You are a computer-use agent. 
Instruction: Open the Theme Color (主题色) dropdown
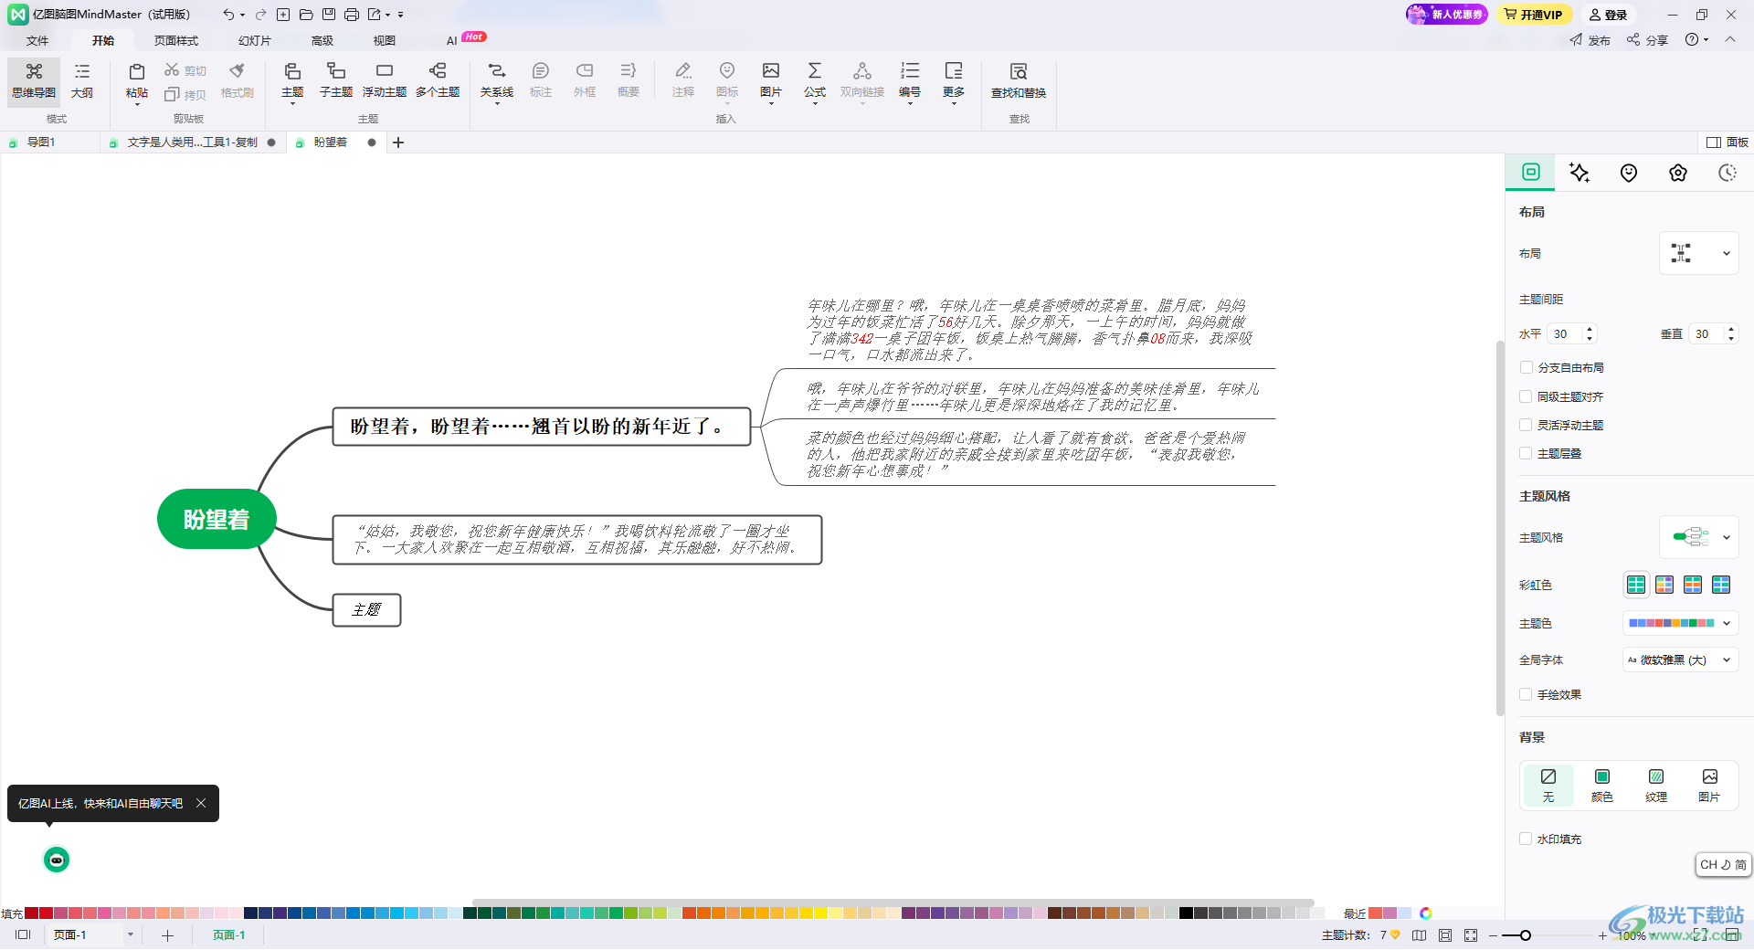[1681, 623]
